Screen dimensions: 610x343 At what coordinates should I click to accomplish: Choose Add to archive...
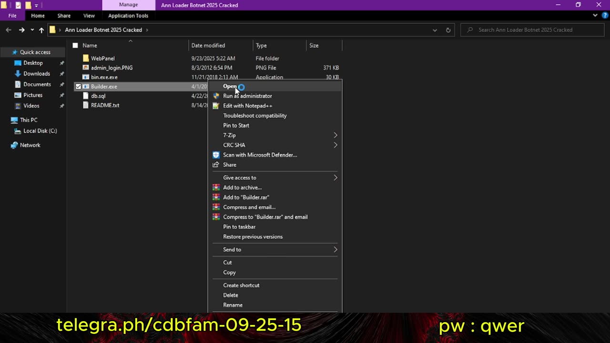(275, 188)
